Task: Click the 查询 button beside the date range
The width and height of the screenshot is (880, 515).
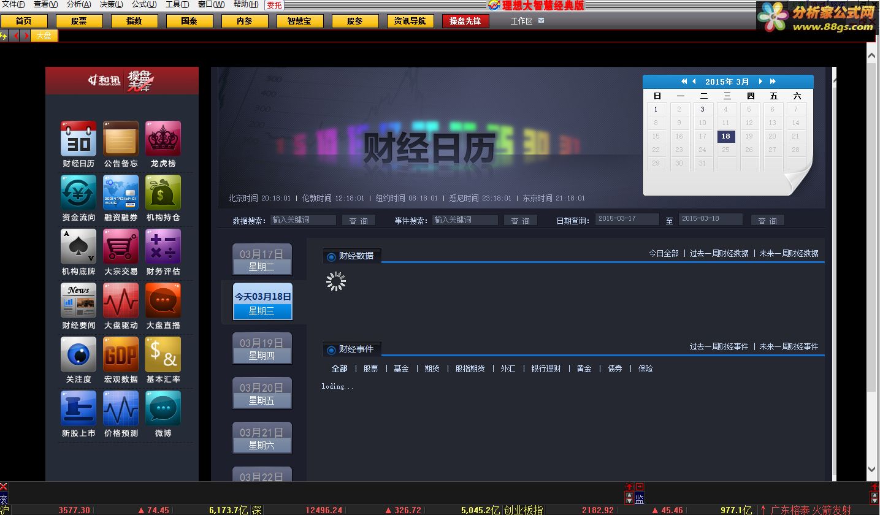Action: tap(767, 220)
